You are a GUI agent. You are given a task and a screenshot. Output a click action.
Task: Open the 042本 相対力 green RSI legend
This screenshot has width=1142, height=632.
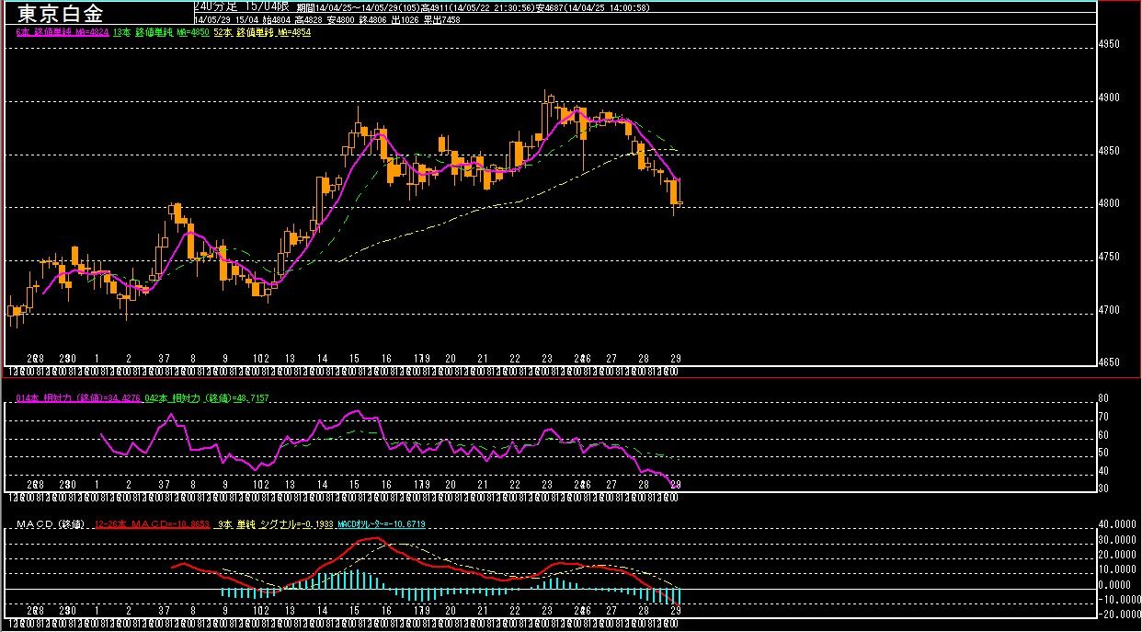[205, 398]
